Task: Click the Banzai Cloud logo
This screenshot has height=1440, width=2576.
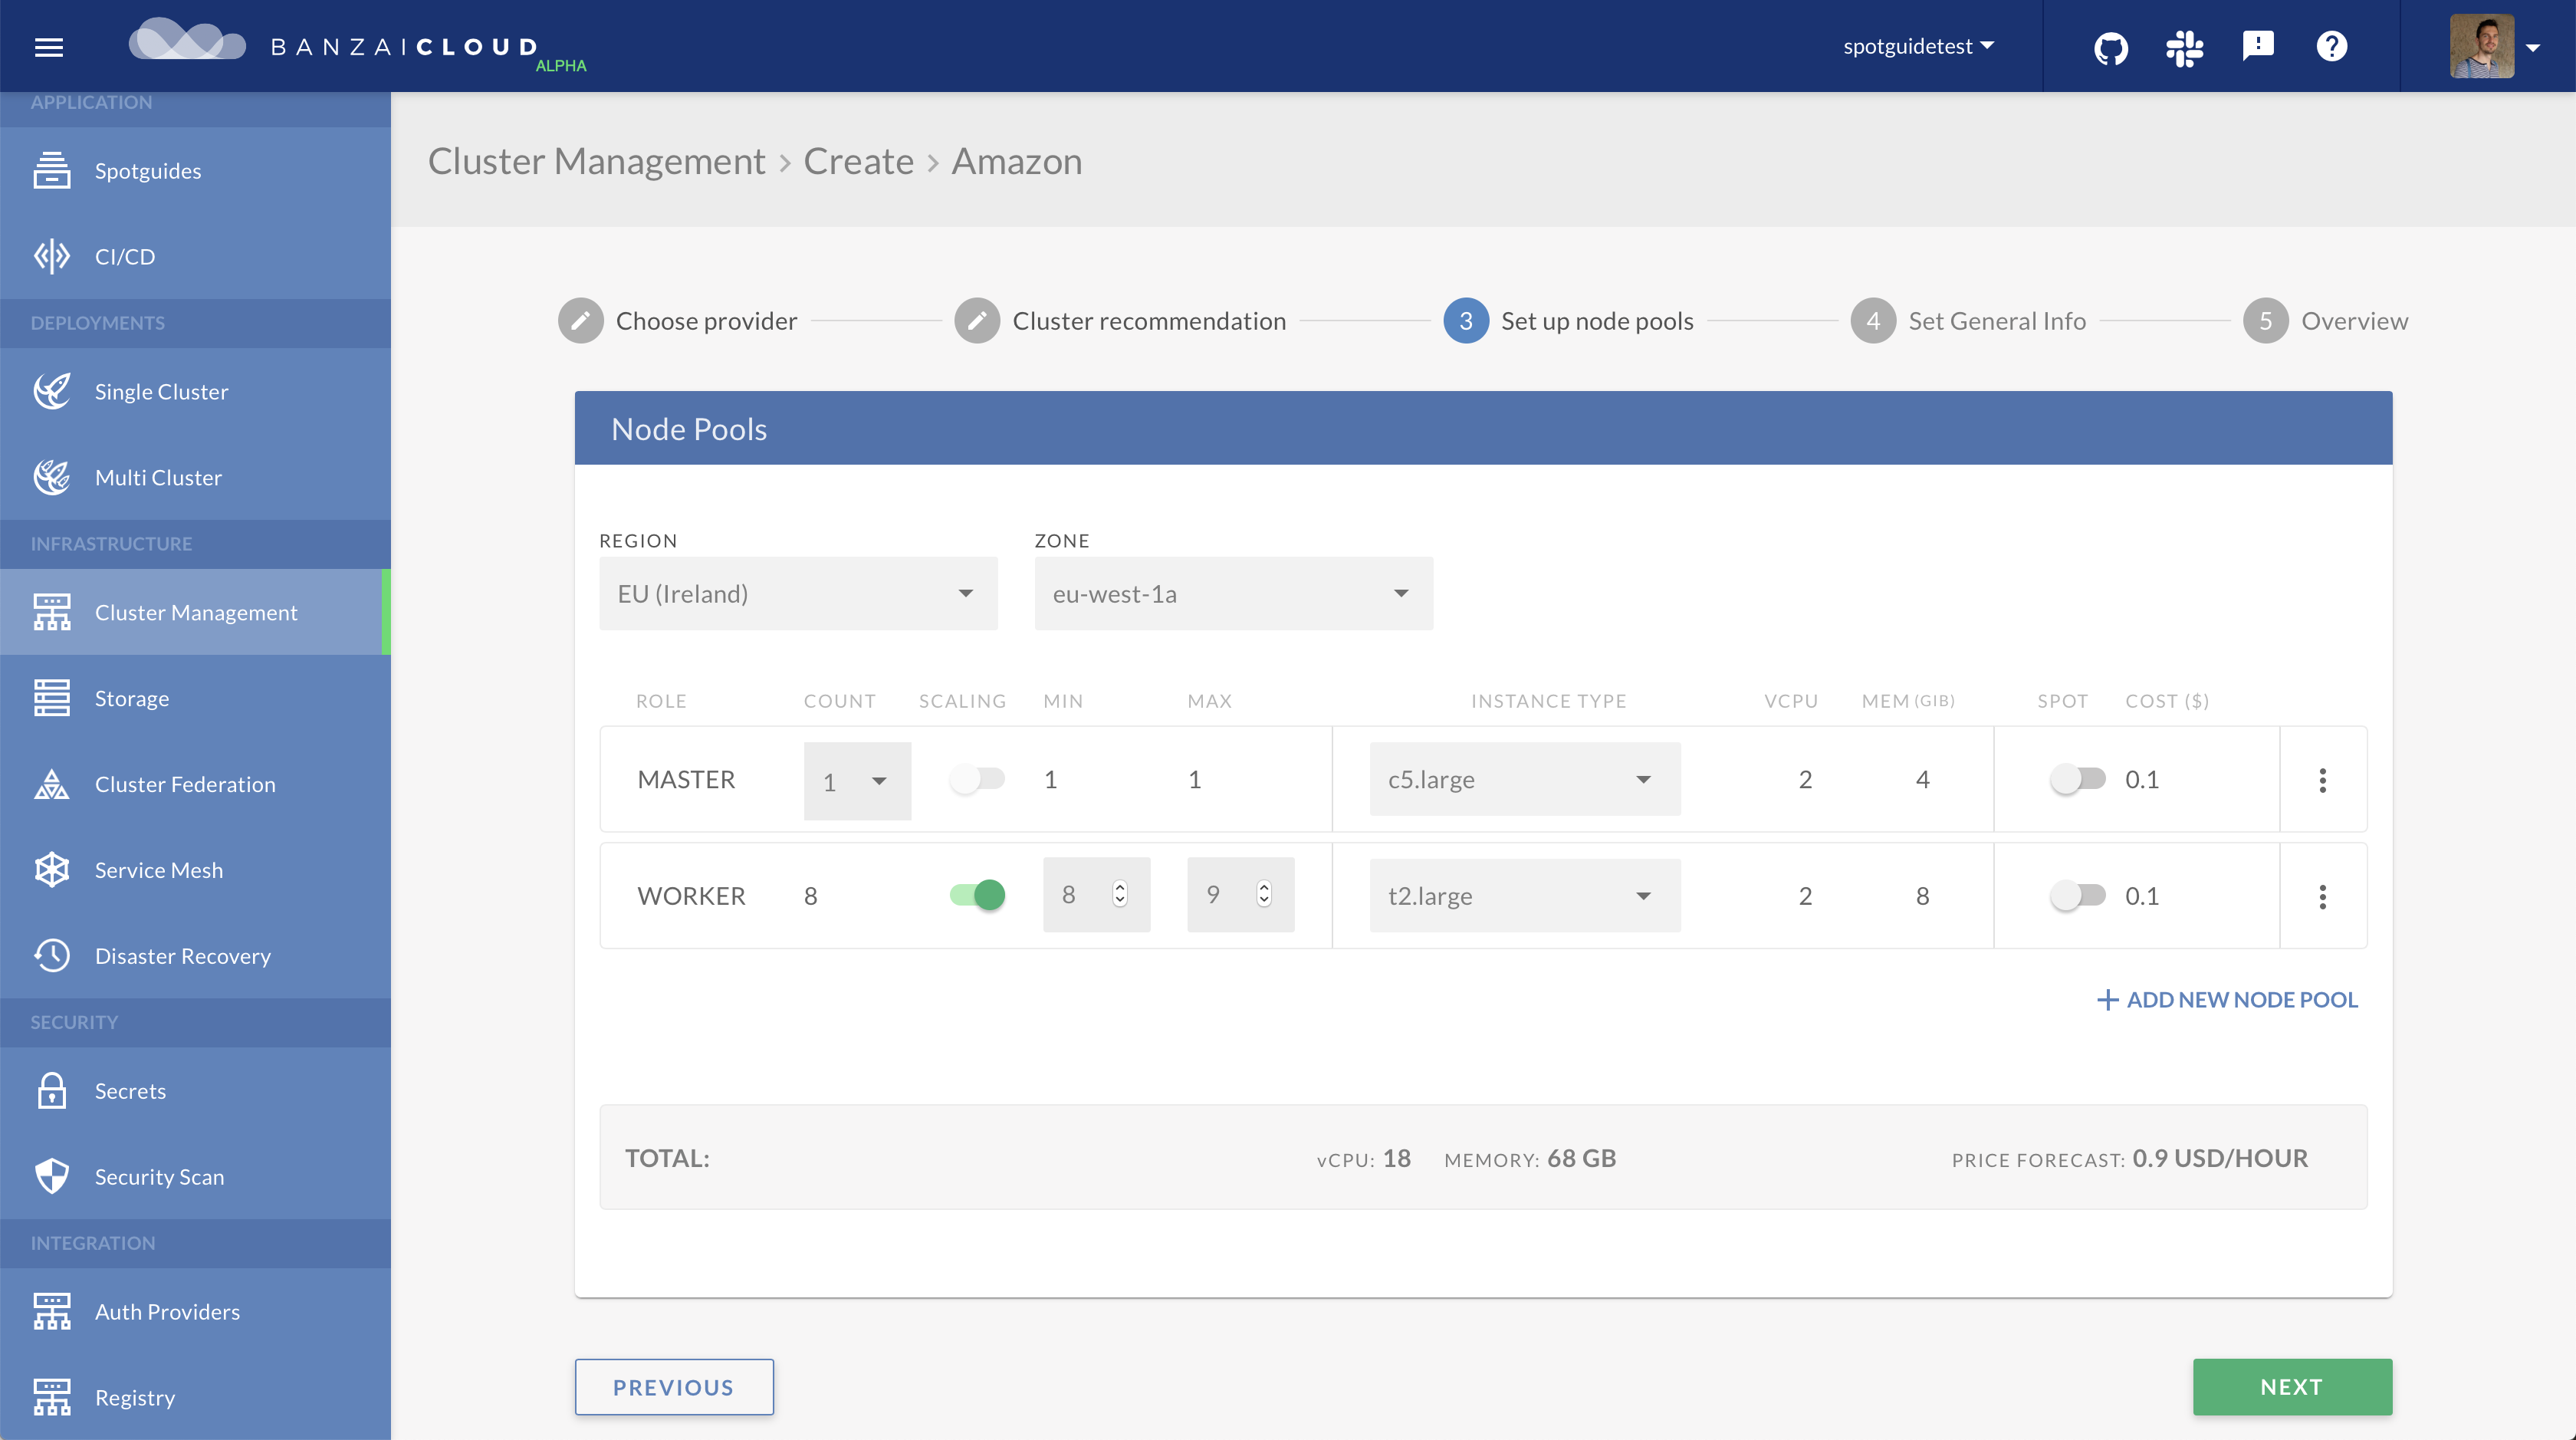Action: (x=357, y=44)
